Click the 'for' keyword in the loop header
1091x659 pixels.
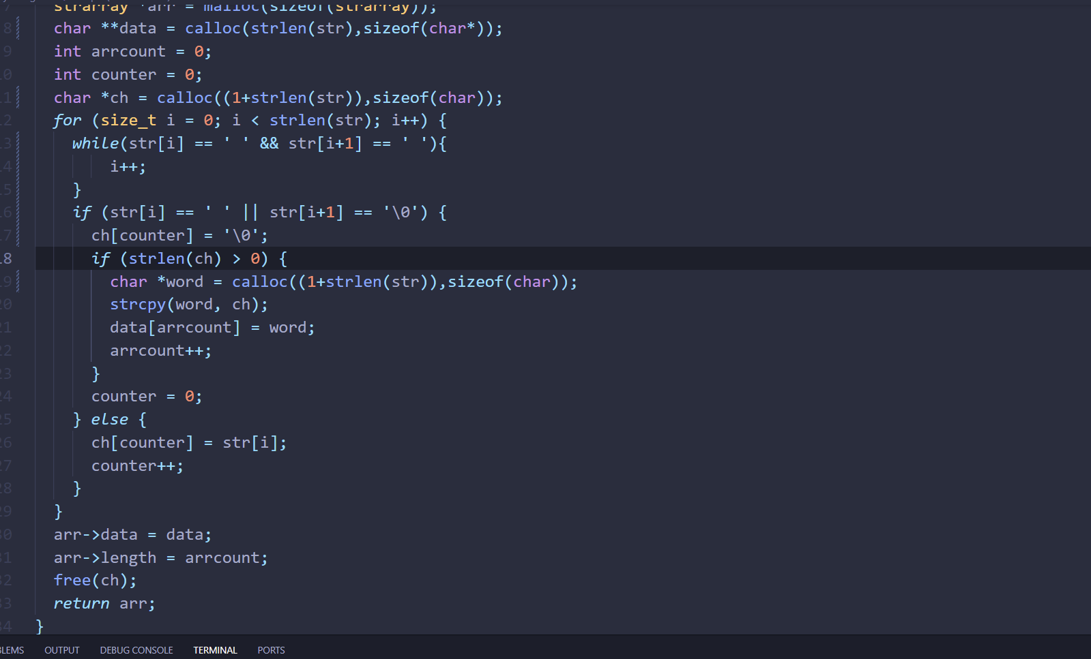point(67,121)
